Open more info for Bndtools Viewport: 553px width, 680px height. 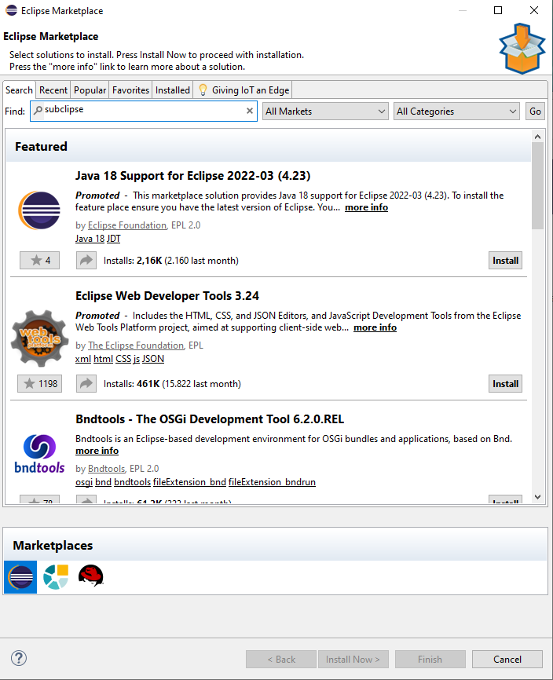click(x=97, y=451)
